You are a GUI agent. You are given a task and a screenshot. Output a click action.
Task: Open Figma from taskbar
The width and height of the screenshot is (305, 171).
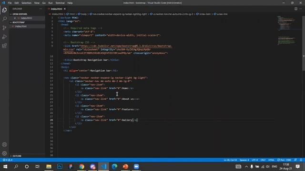(71, 167)
